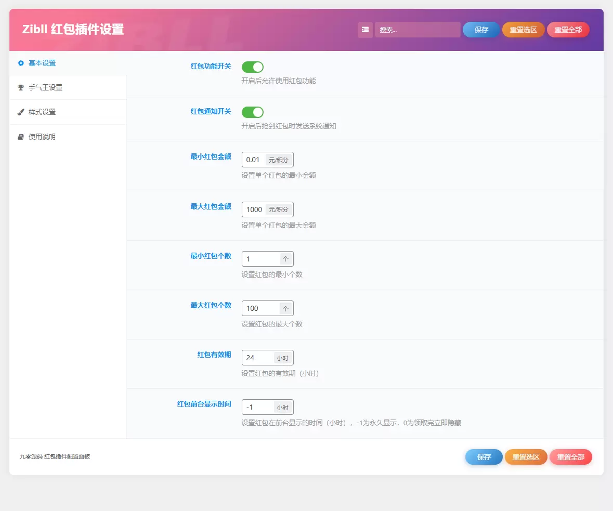613x511 pixels.
Task: Click the trophy icon beside 手气王设置
Action: (x=21, y=87)
